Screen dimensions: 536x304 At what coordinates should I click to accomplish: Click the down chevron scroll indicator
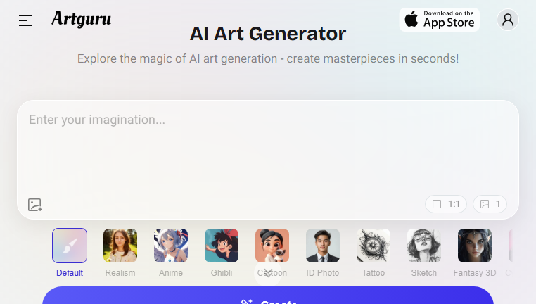[268, 273]
